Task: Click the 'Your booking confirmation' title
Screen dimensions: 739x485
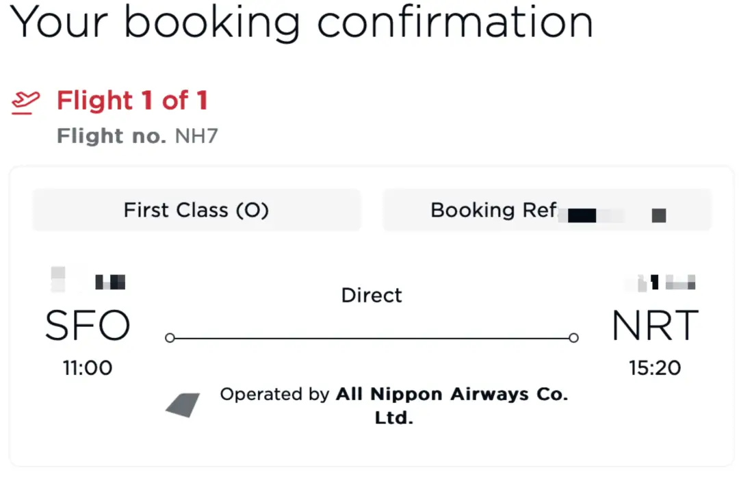Action: click(302, 22)
